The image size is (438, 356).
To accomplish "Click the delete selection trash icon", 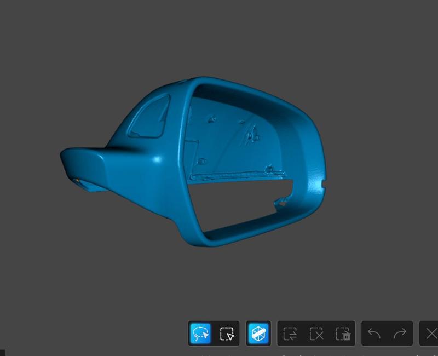I will (x=343, y=334).
